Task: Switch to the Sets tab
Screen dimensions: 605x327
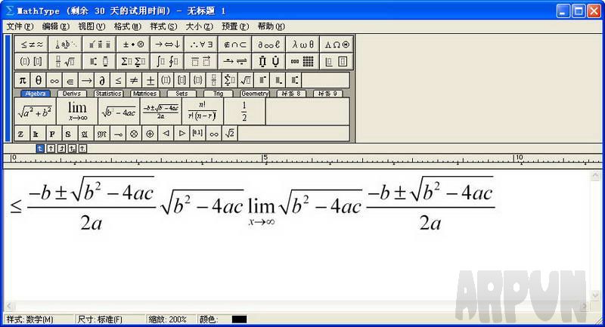Action: (181, 94)
